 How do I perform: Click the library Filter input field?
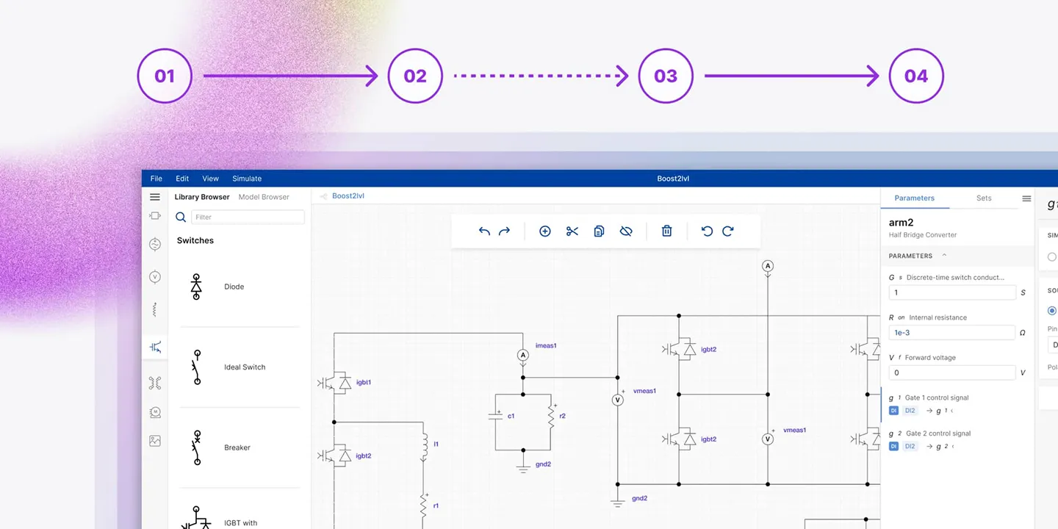(x=248, y=217)
